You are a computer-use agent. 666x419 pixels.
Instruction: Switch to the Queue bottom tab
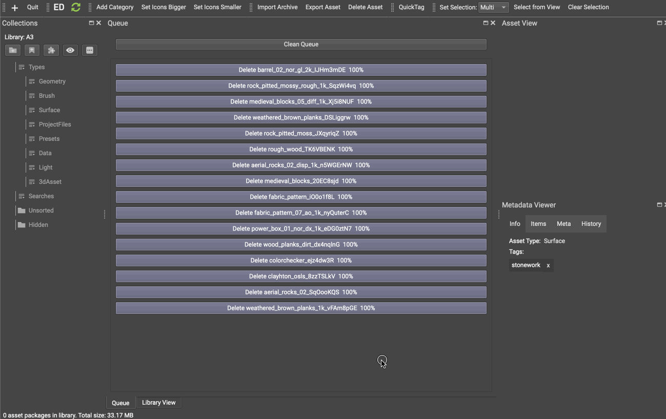120,403
